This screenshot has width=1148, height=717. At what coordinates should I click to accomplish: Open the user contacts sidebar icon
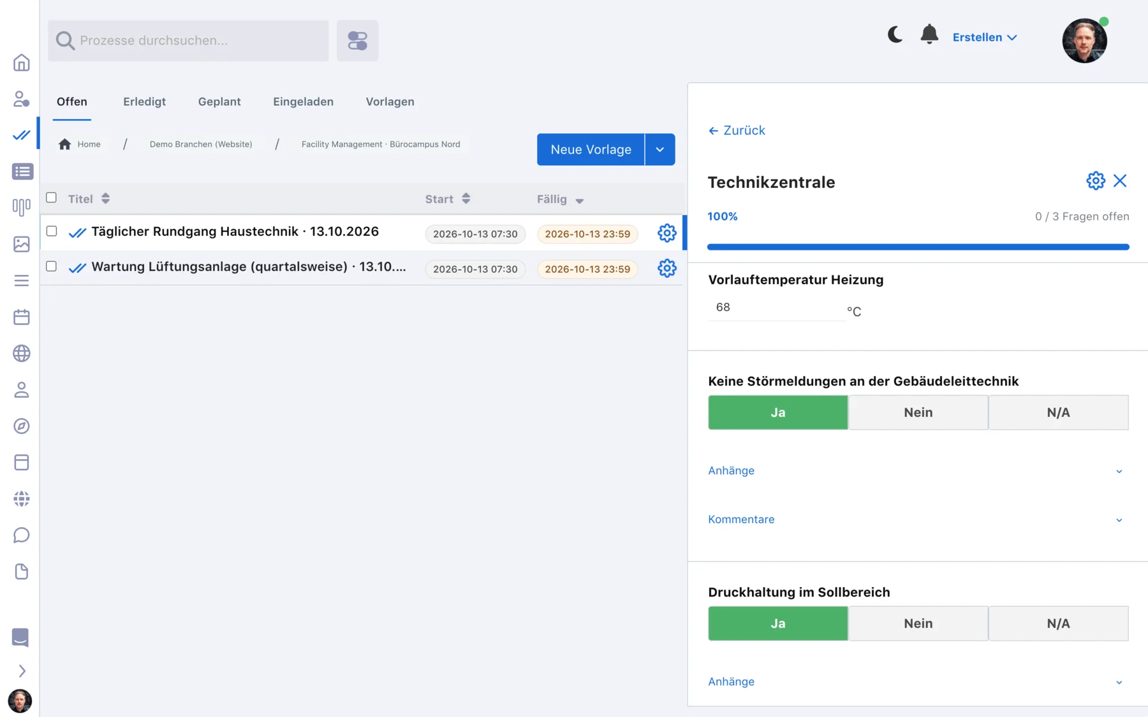[x=21, y=99]
